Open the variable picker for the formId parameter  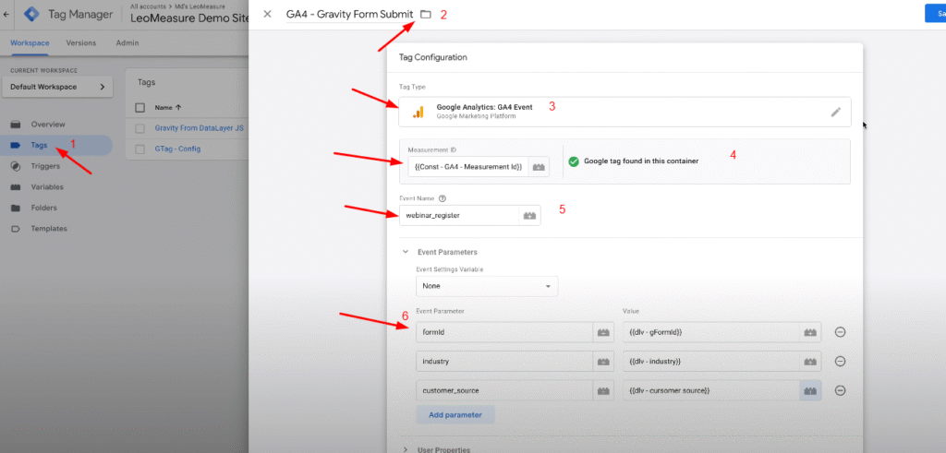tap(602, 332)
